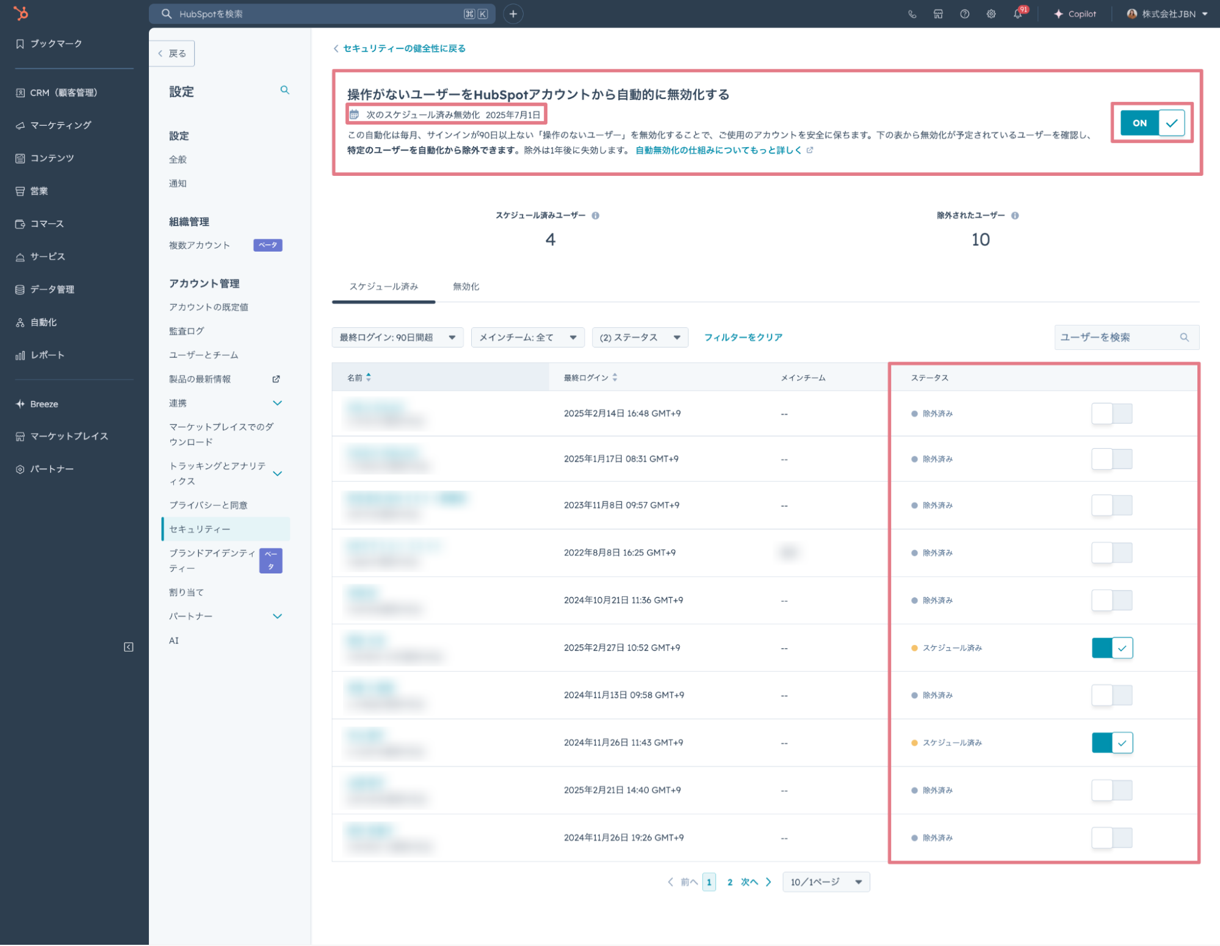Open the settings gear icon
1220x946 pixels.
pyautogui.click(x=991, y=14)
